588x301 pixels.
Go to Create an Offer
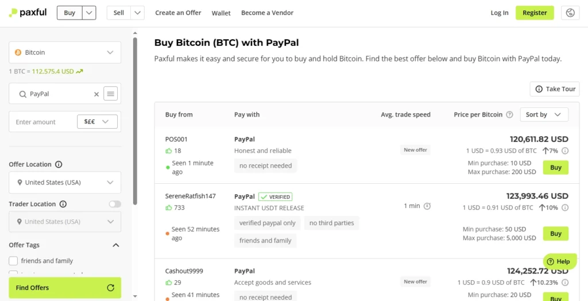(x=178, y=13)
